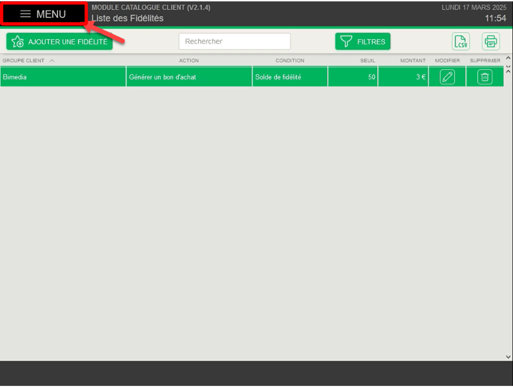Sort by Condition column header
This screenshot has width=513, height=387.
click(290, 61)
